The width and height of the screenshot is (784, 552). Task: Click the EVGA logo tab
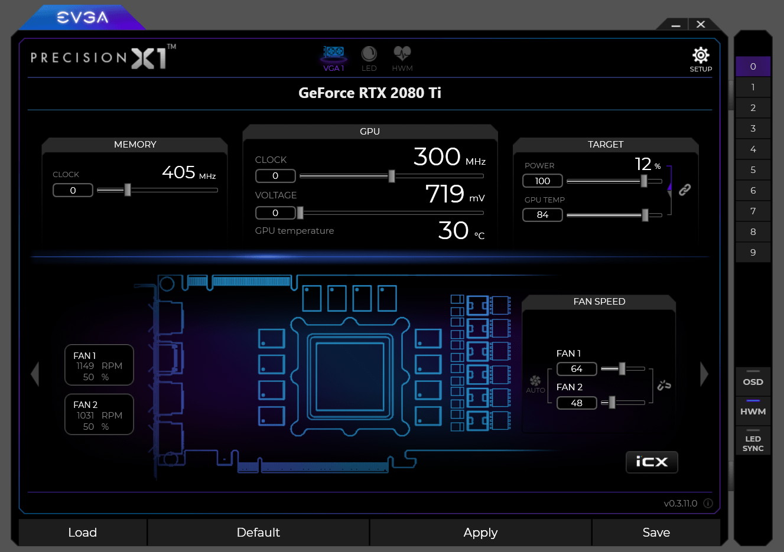(x=82, y=17)
